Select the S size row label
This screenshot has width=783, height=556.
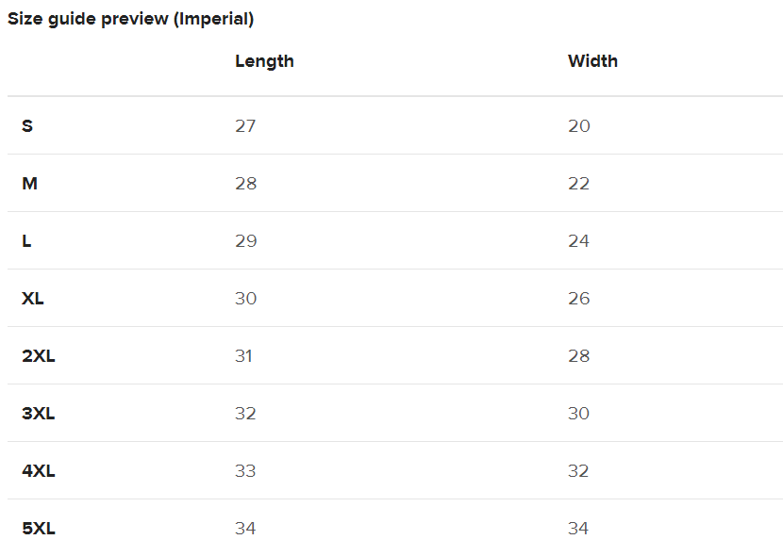tap(27, 126)
